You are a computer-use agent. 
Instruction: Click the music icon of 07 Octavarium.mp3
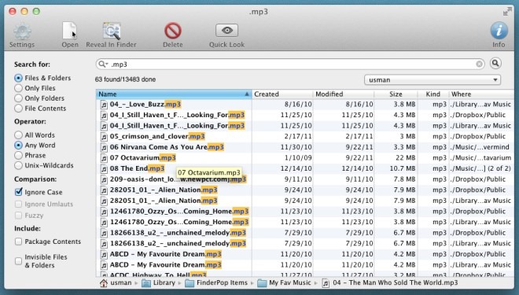coord(104,158)
